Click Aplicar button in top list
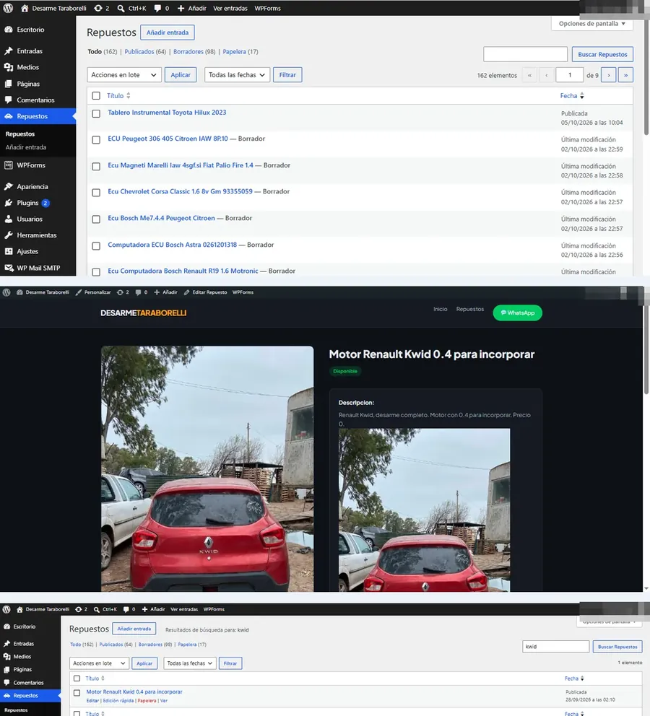 (x=181, y=75)
